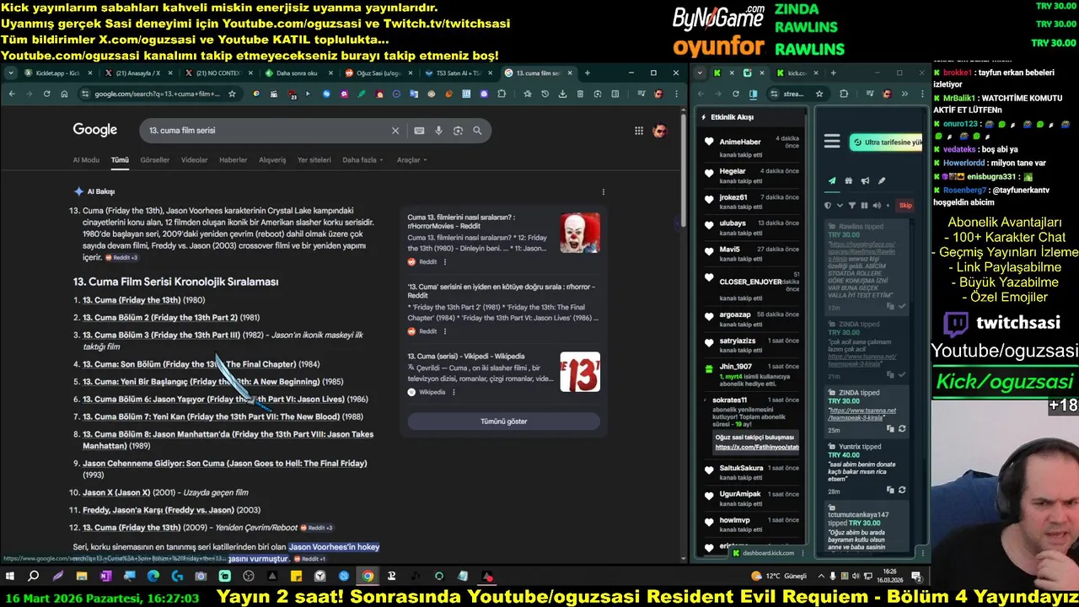The width and height of the screenshot is (1079, 607).
Task: Click the Ultra tarifesine yükselt button
Action: 887,142
